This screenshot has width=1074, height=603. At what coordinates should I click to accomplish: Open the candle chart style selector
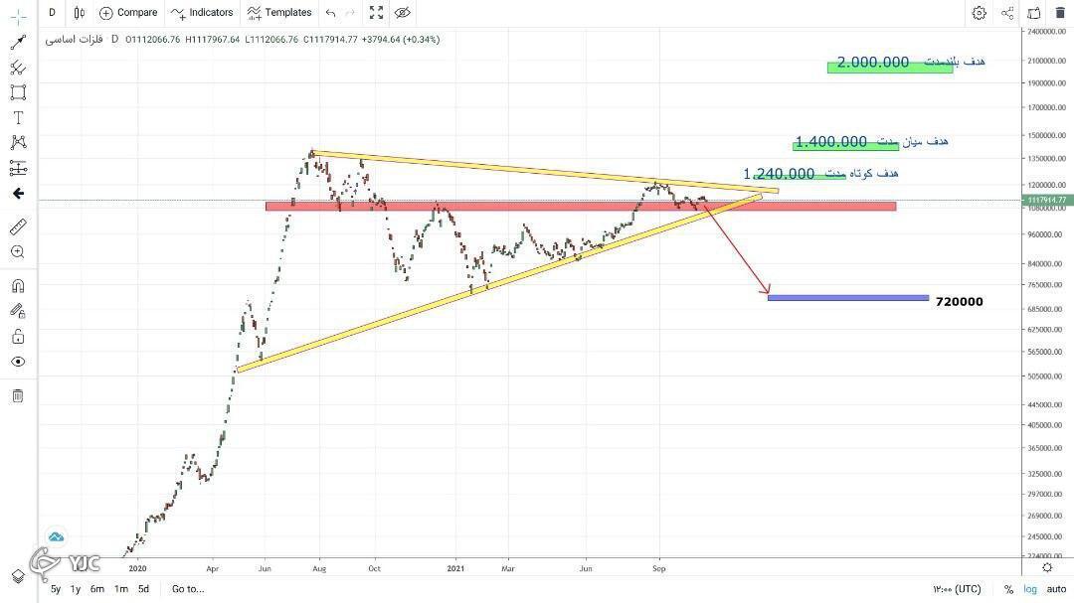click(x=79, y=12)
